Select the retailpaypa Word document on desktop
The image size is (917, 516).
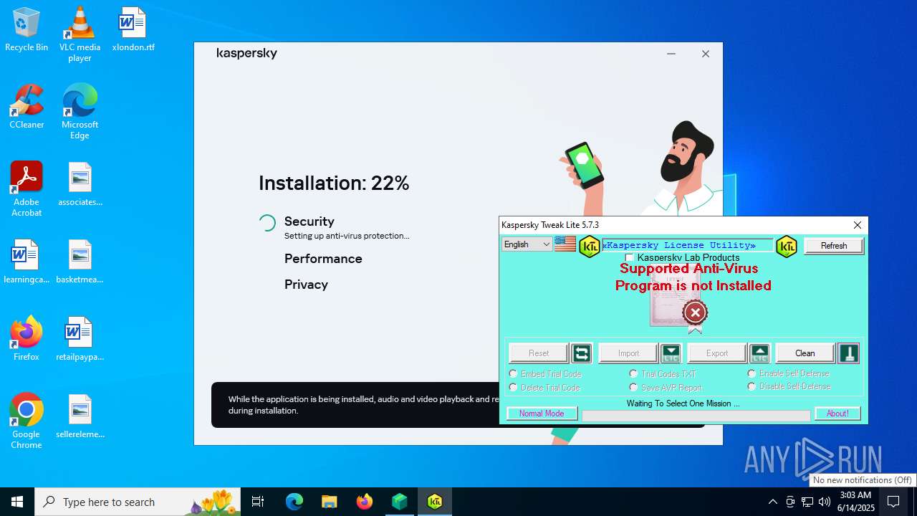(x=80, y=340)
